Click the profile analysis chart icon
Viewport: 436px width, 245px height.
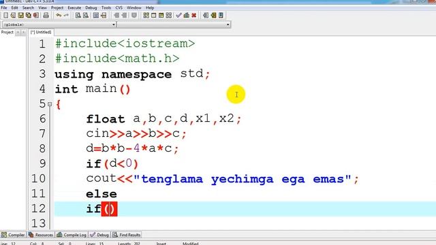tap(186, 15)
